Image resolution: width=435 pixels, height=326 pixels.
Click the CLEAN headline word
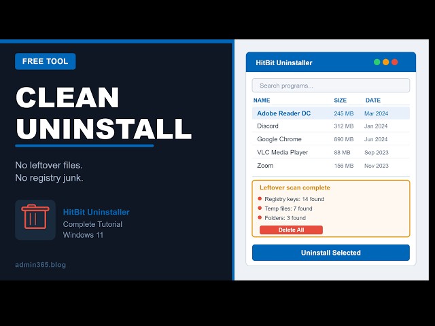[x=67, y=98]
